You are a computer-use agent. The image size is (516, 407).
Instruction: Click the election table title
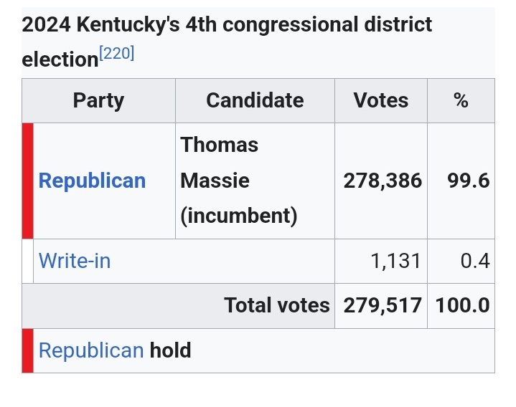227,42
